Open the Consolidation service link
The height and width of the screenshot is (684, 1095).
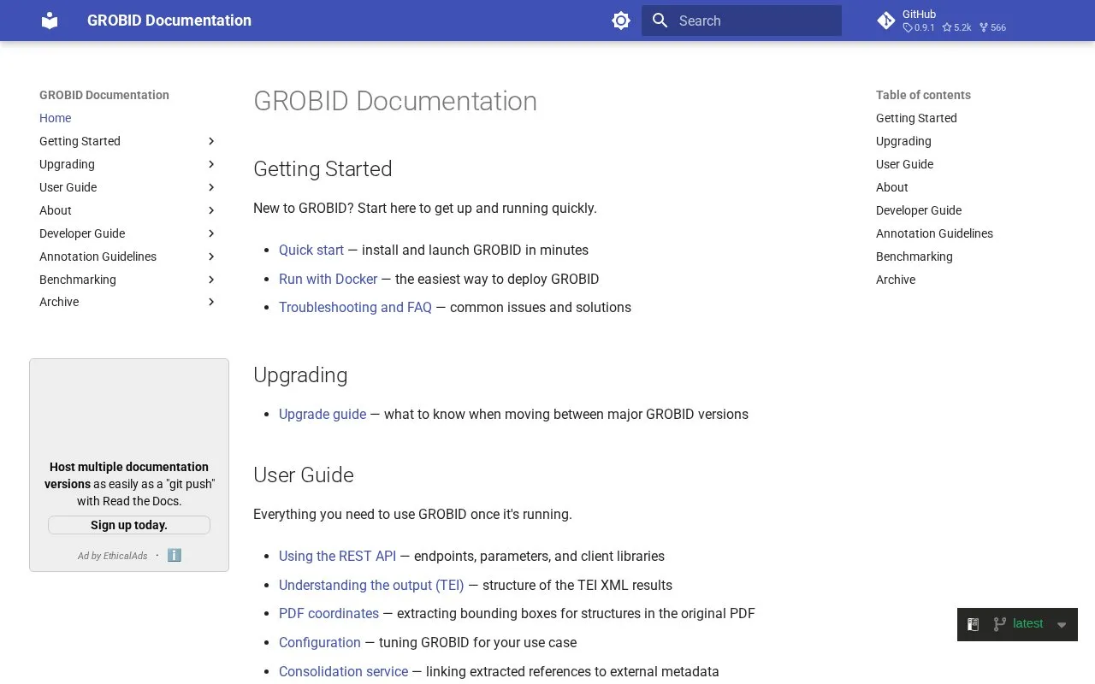[x=343, y=672]
